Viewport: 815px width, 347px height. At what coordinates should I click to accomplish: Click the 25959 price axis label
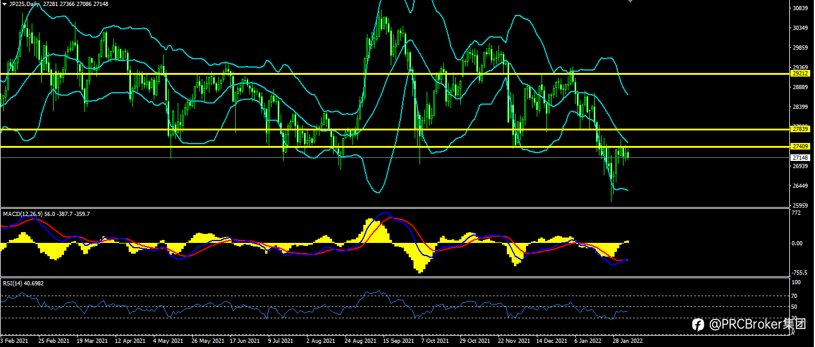(800, 205)
